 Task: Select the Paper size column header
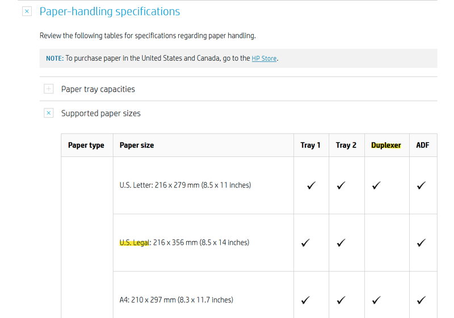pyautogui.click(x=137, y=145)
